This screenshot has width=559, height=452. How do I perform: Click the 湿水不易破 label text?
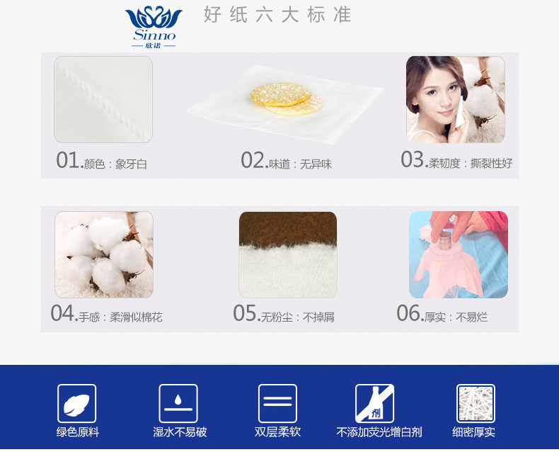[x=180, y=432]
